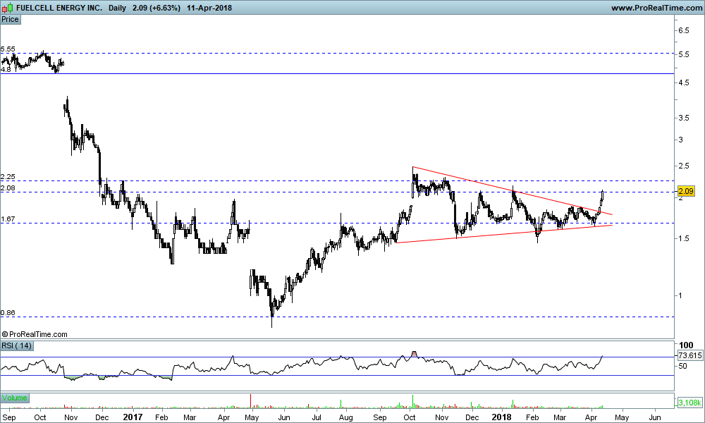Click the 2.09 (+6.63%) price quote
Image resolution: width=705 pixels, height=423 pixels.
coord(157,8)
